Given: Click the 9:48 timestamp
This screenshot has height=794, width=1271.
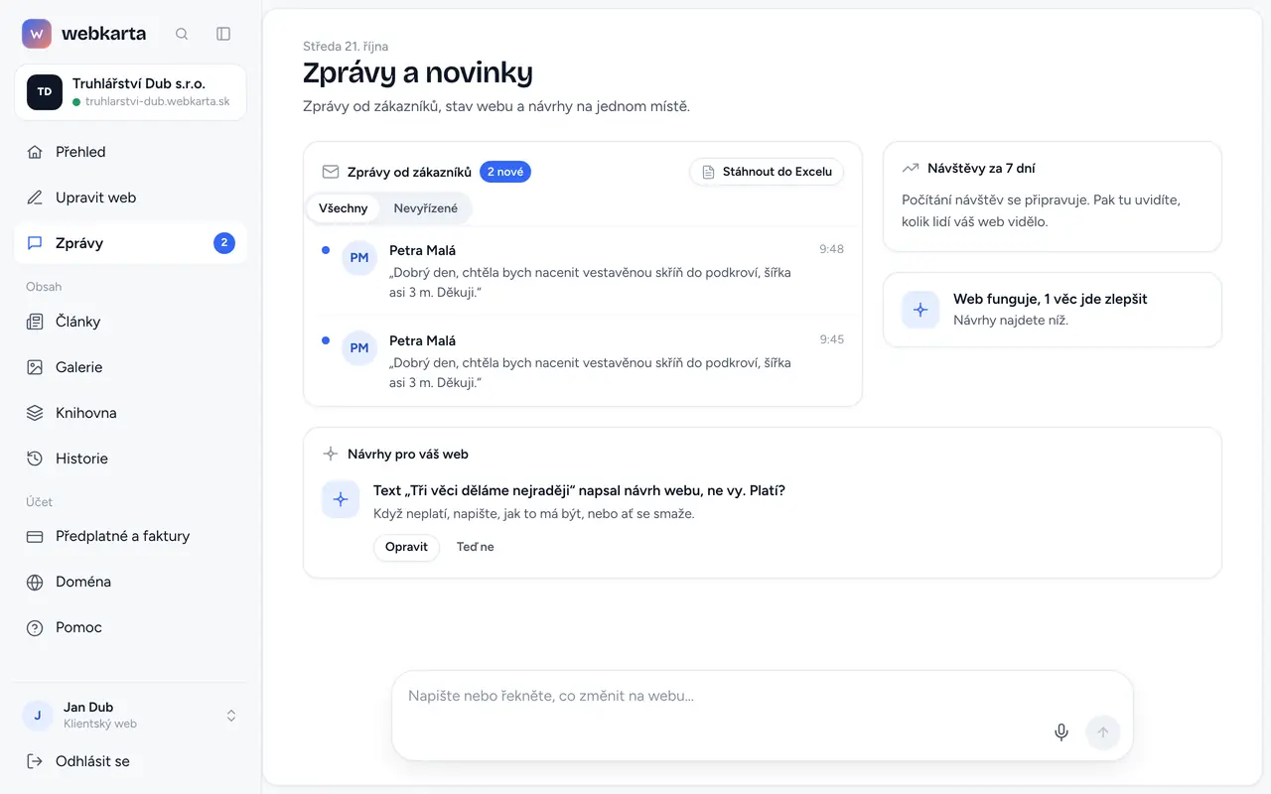Looking at the screenshot, I should point(831,249).
